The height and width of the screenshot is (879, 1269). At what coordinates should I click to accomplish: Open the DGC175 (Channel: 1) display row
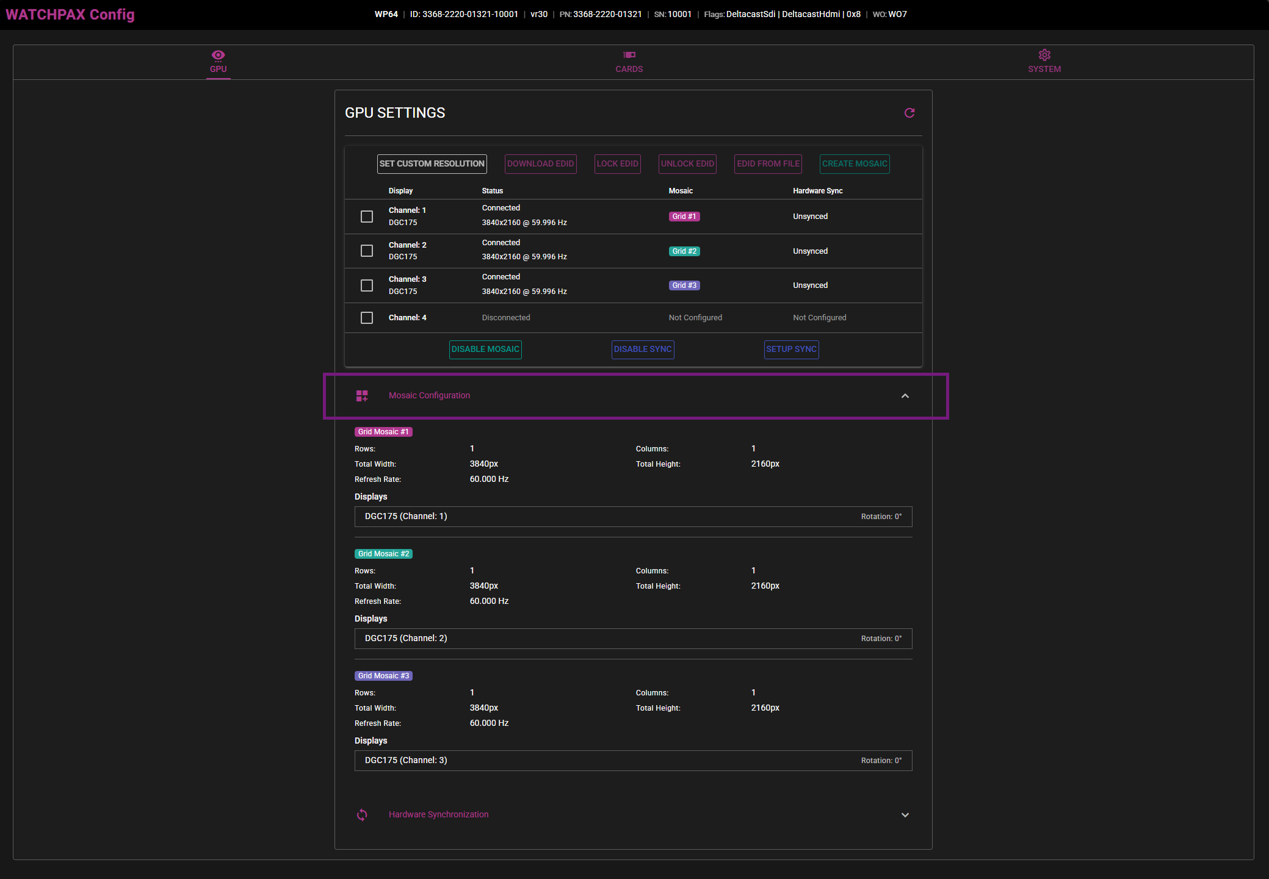[633, 517]
